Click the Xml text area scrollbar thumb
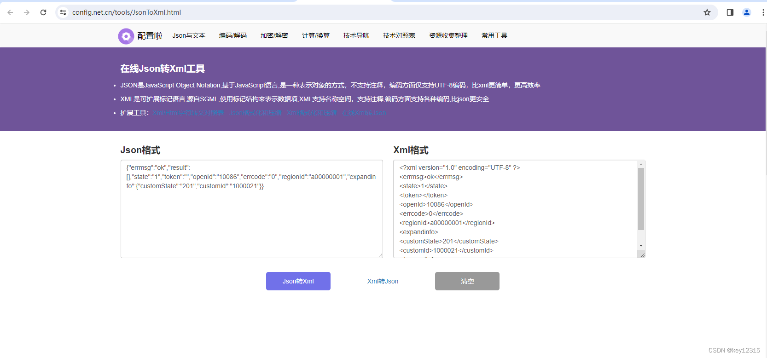767x358 pixels. coord(641,199)
